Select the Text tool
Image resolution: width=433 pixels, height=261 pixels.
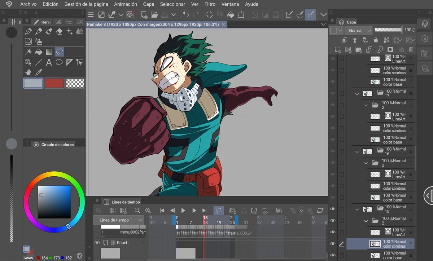pyautogui.click(x=49, y=63)
